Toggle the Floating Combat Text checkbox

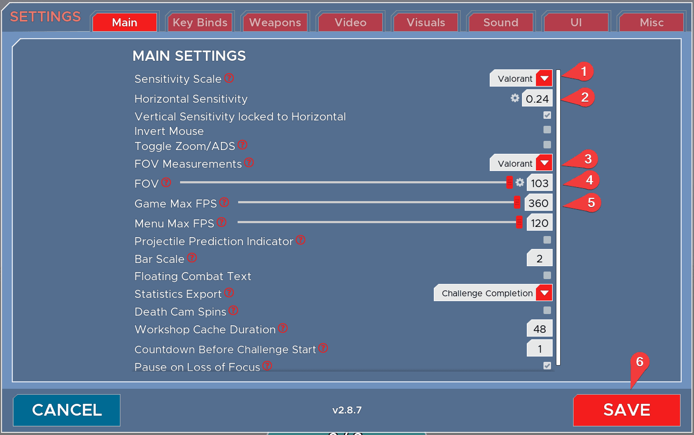[x=547, y=275]
